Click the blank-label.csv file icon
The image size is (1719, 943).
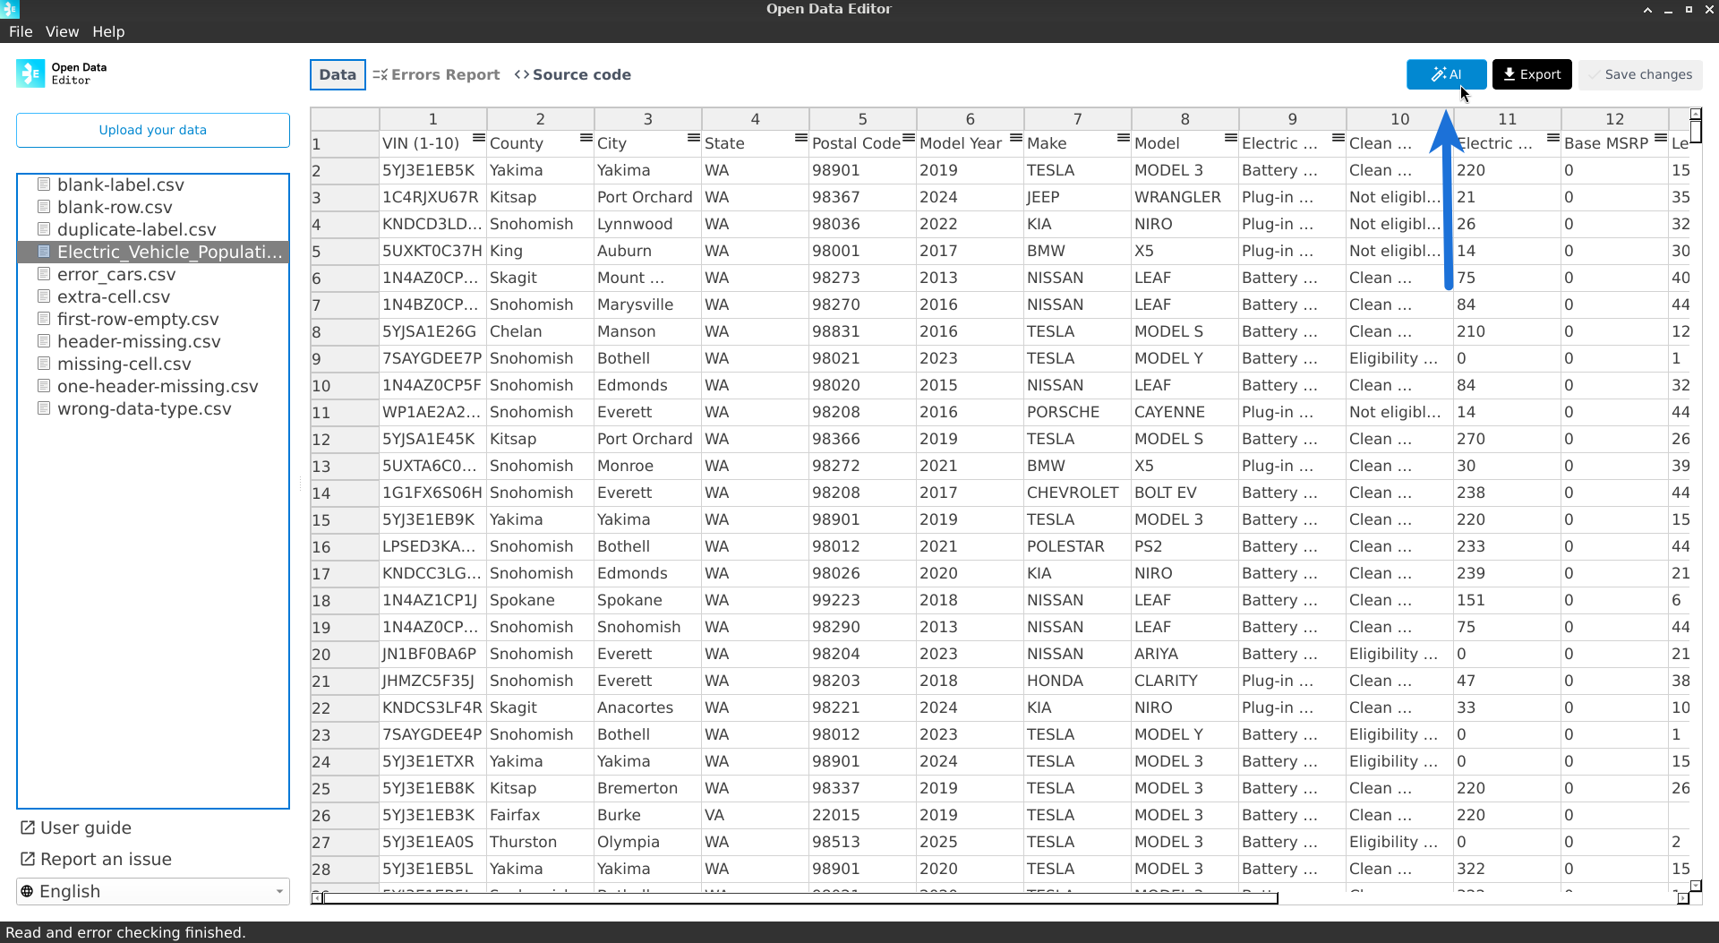pyautogui.click(x=43, y=184)
